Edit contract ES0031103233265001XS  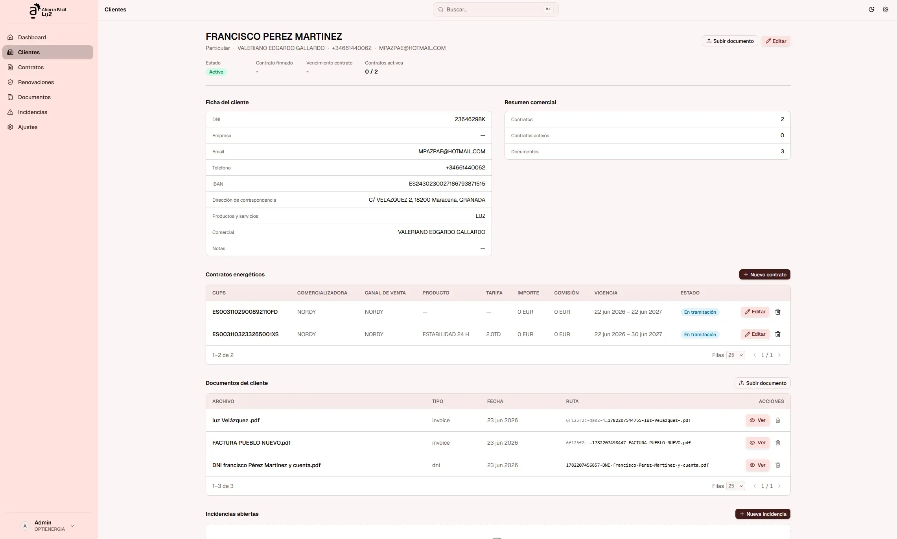[x=755, y=334]
